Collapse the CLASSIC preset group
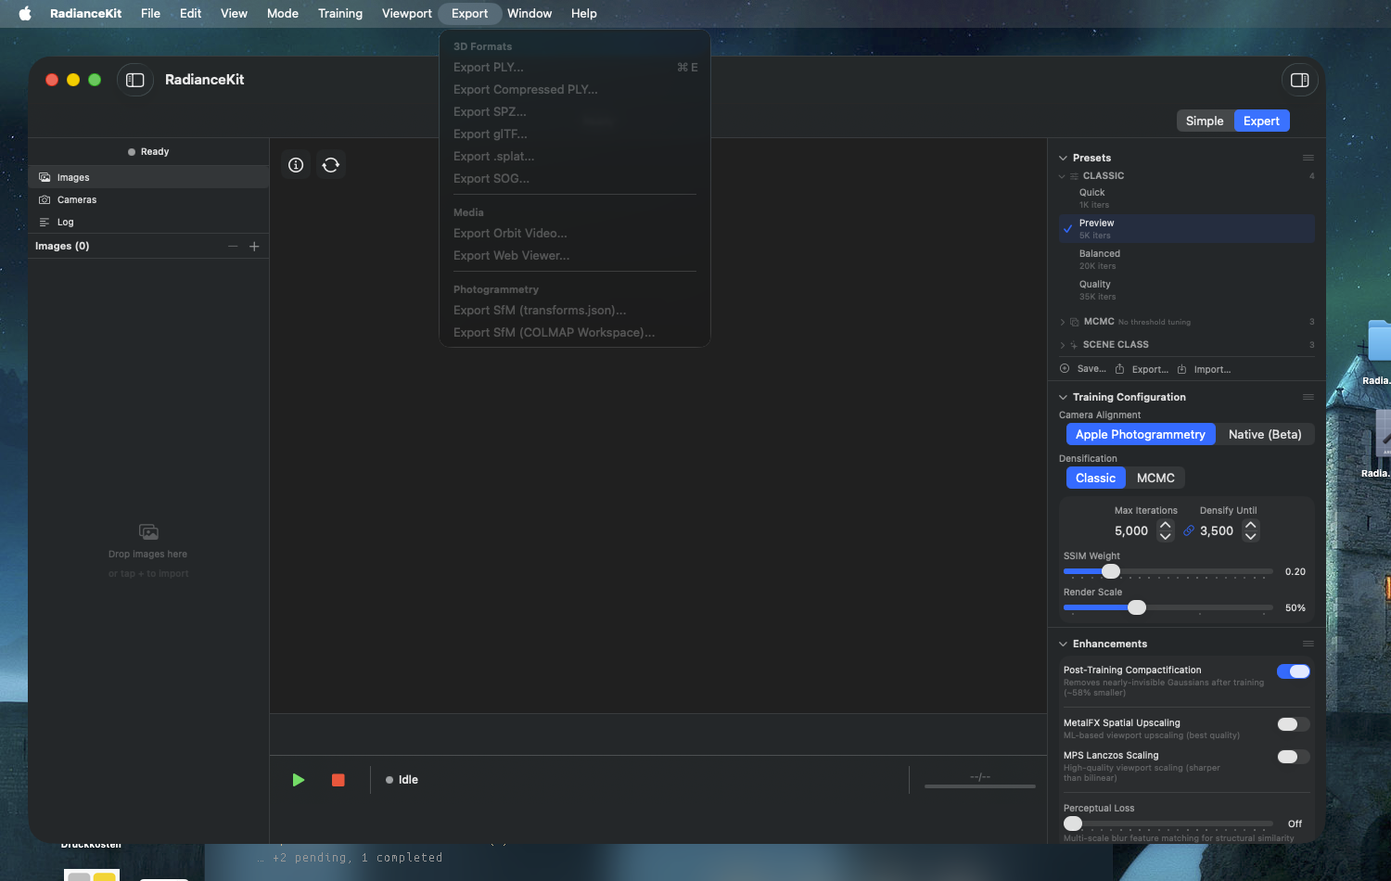The image size is (1391, 881). (1062, 176)
